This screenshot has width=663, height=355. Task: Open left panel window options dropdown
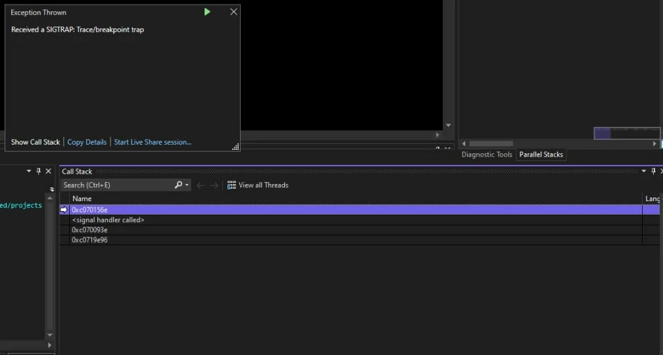[29, 171]
